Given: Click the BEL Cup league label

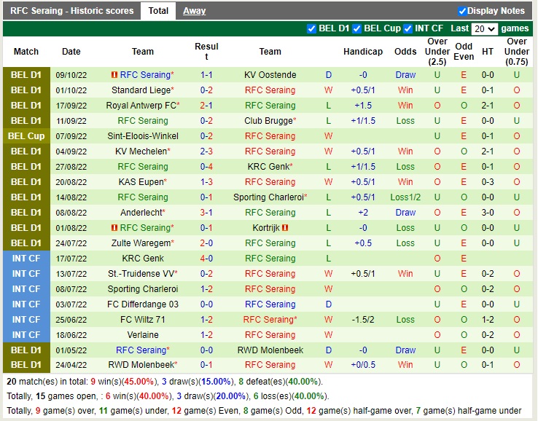Looking at the screenshot, I should (x=26, y=136).
